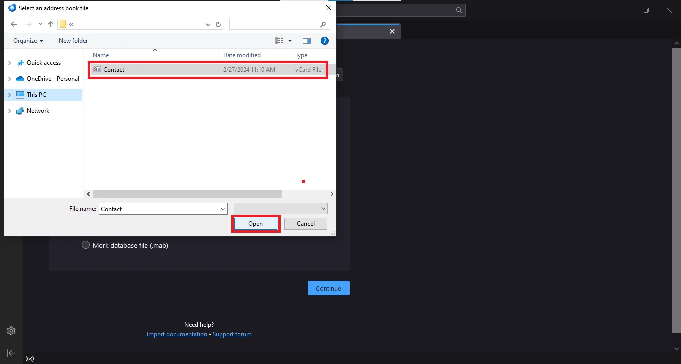This screenshot has height=364, width=681.
Task: Expand the address bar history dropdown
Action: pyautogui.click(x=209, y=24)
